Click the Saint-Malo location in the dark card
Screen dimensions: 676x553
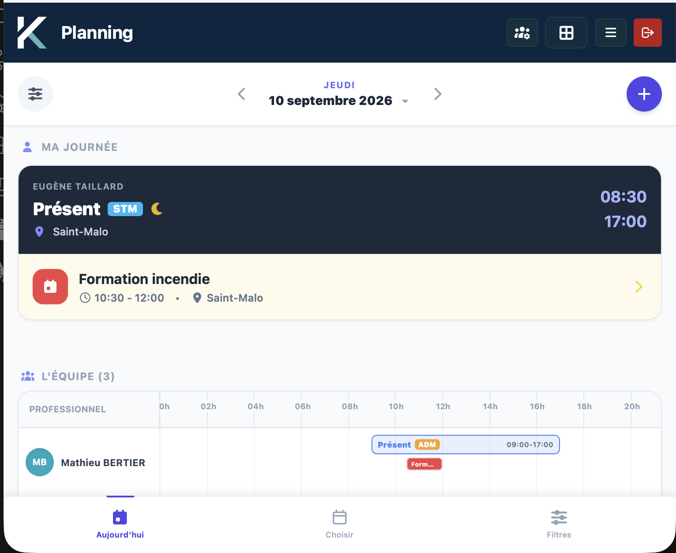tap(80, 232)
